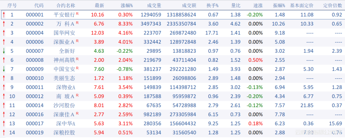Click stock code 000012
The width and height of the screenshot is (345, 138).
[35, 97]
